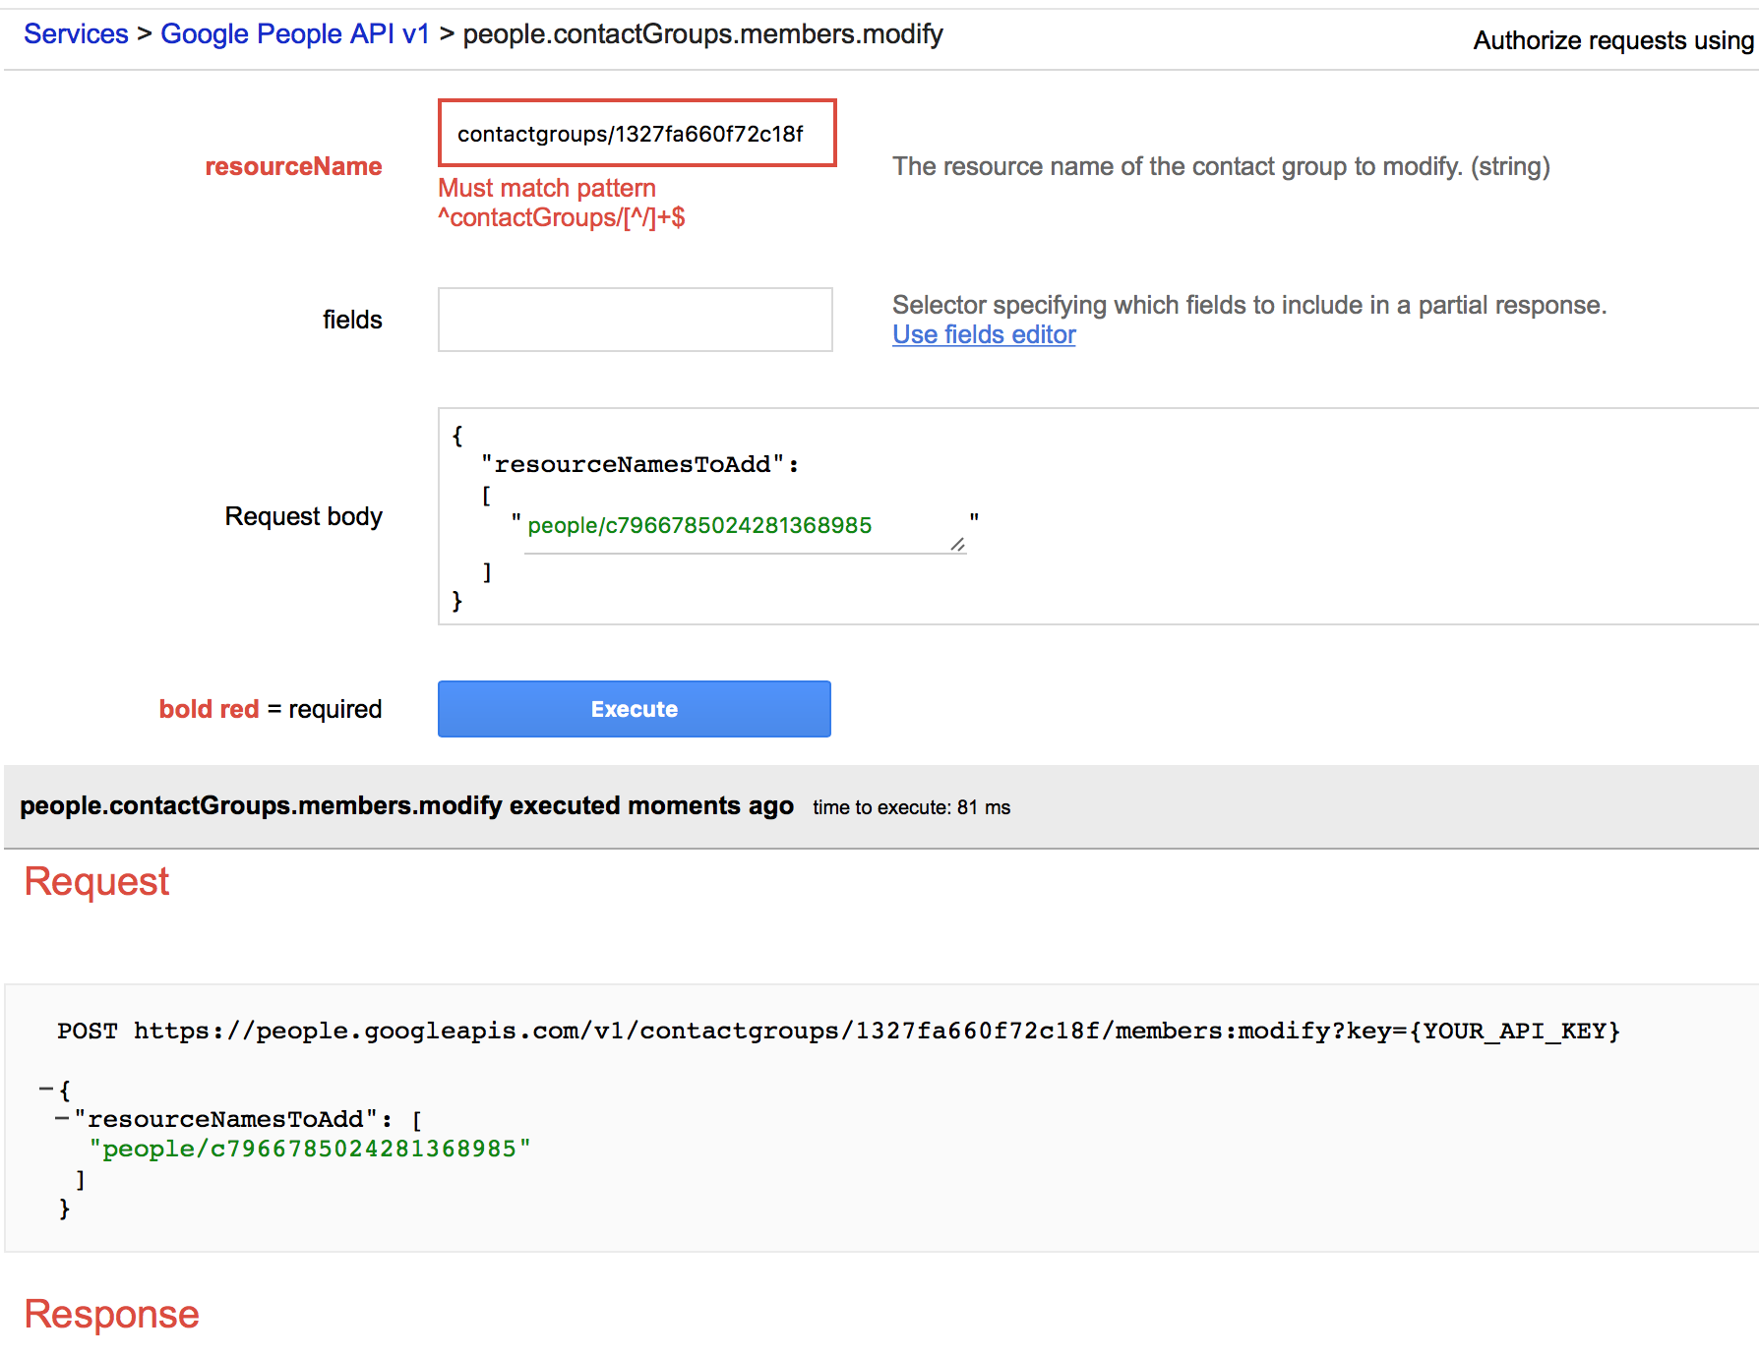The height and width of the screenshot is (1357, 1759).
Task: Collapse the outer JSON object in Request output
Action: tap(46, 1090)
